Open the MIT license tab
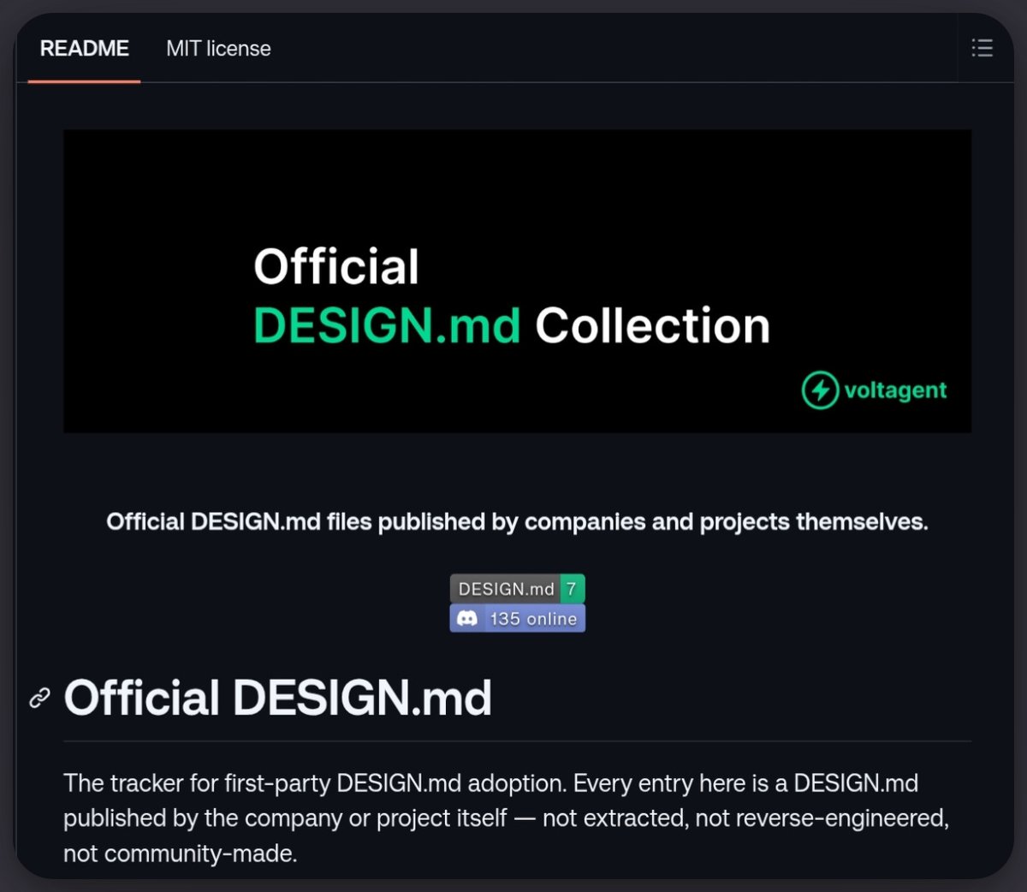 click(218, 49)
